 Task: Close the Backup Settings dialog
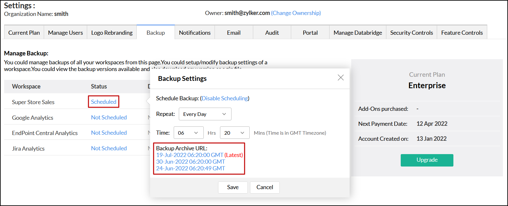(x=341, y=78)
